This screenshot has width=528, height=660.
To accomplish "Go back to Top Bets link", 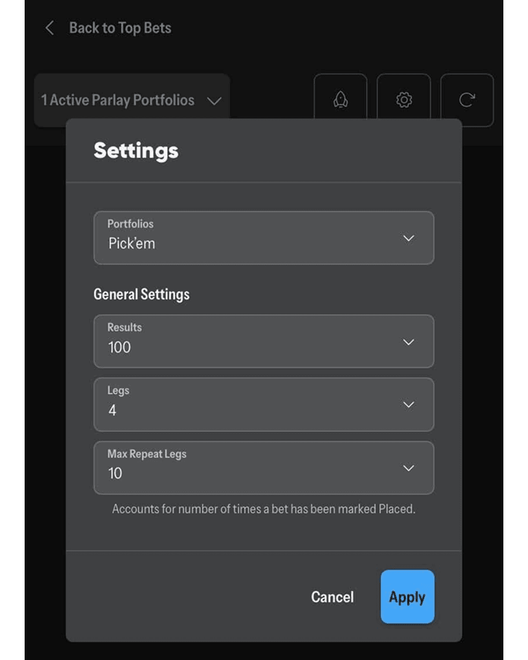I will point(120,28).
